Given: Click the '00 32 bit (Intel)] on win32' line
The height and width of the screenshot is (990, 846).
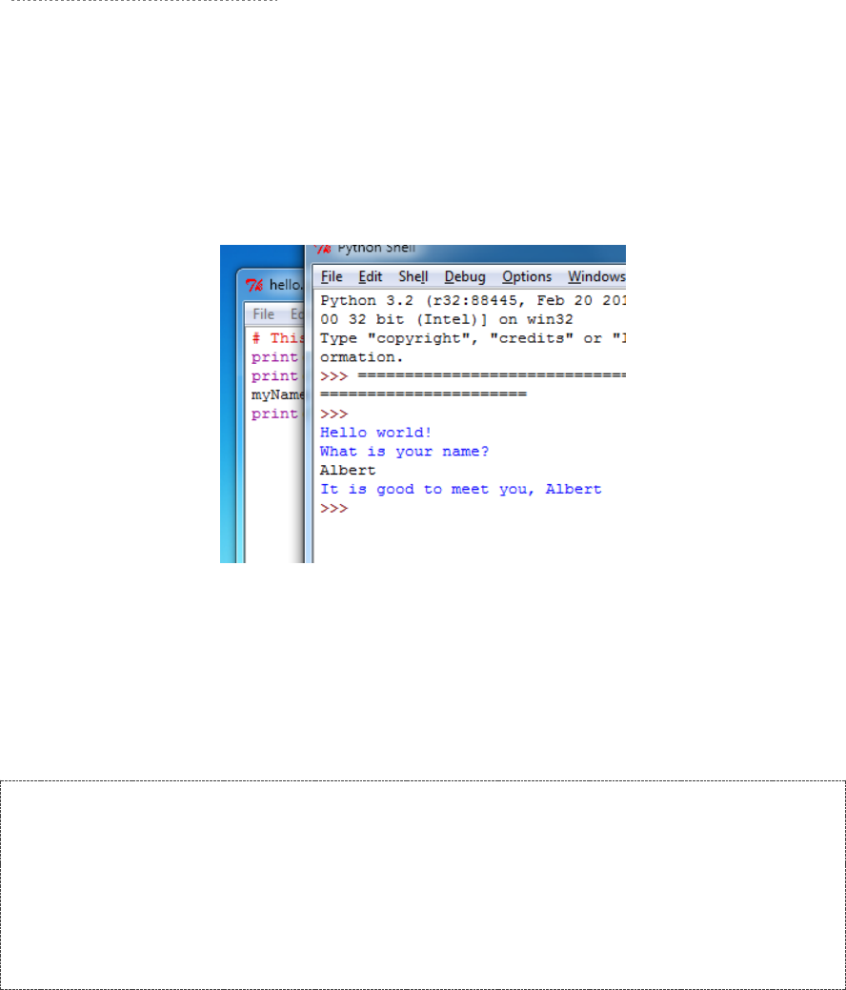Looking at the screenshot, I should [x=447, y=319].
